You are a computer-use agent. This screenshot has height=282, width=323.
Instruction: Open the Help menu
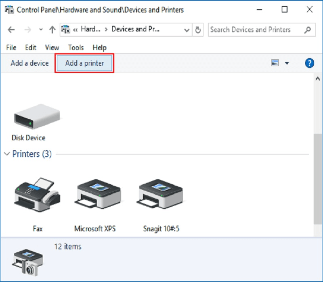(99, 48)
